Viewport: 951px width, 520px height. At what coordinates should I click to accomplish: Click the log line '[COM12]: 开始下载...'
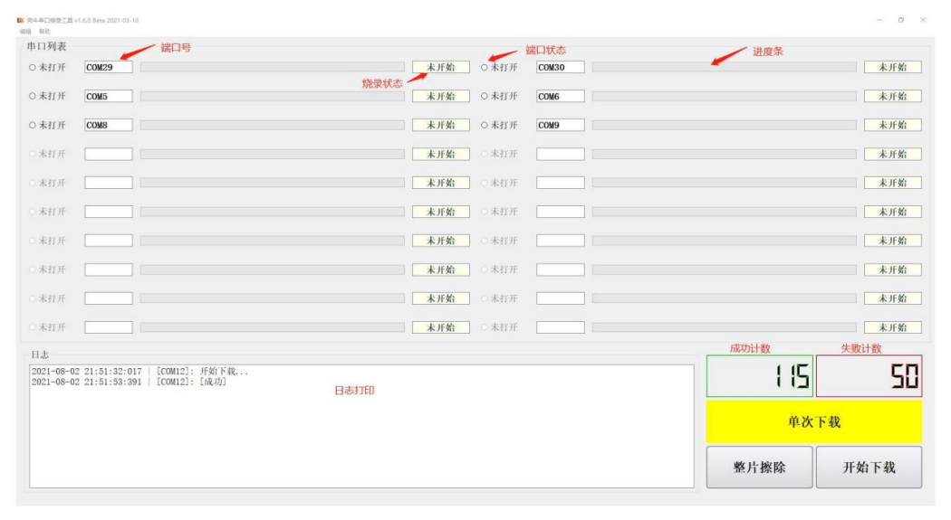[140, 371]
